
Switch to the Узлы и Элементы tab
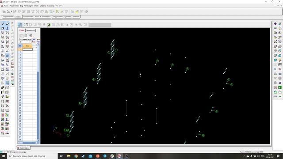pos(42,17)
